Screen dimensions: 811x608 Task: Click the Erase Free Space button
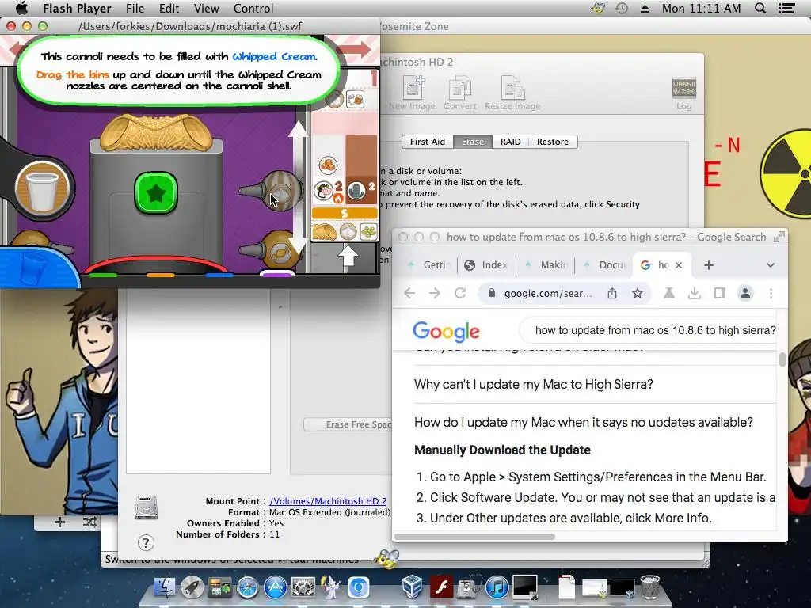[x=348, y=424]
